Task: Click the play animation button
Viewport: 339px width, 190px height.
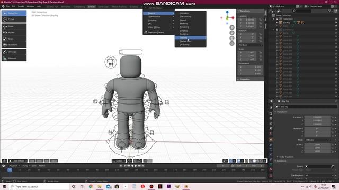Action: click(136, 166)
